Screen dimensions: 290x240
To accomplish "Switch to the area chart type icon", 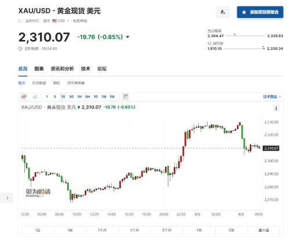I will (x=35, y=97).
